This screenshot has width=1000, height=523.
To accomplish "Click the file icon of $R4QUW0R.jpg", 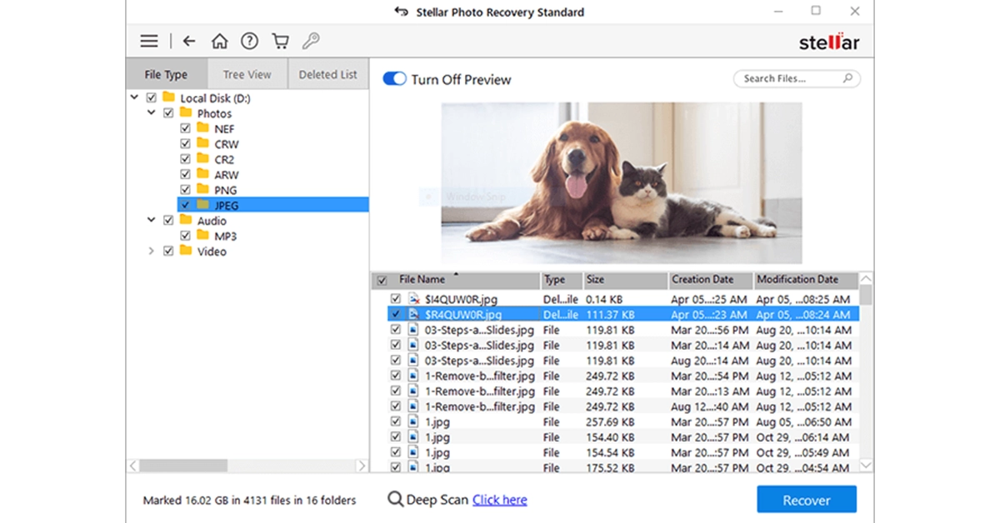I will [x=414, y=314].
